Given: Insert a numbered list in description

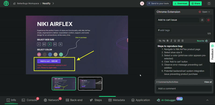Looking at the screenshot, I should (x=179, y=41).
